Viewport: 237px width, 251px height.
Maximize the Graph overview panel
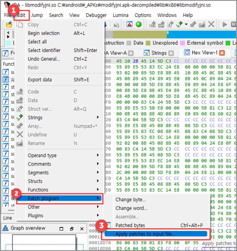pos(61,229)
